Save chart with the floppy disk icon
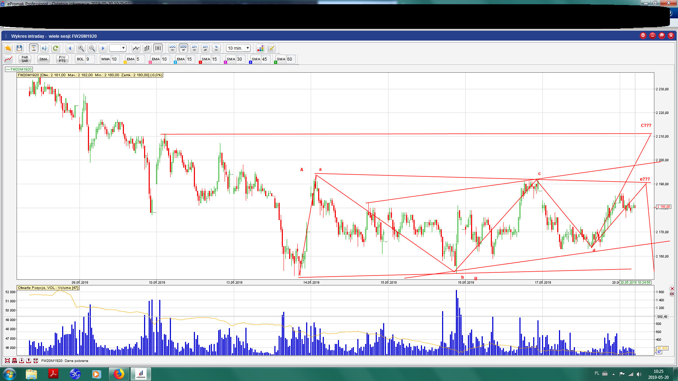 point(19,48)
